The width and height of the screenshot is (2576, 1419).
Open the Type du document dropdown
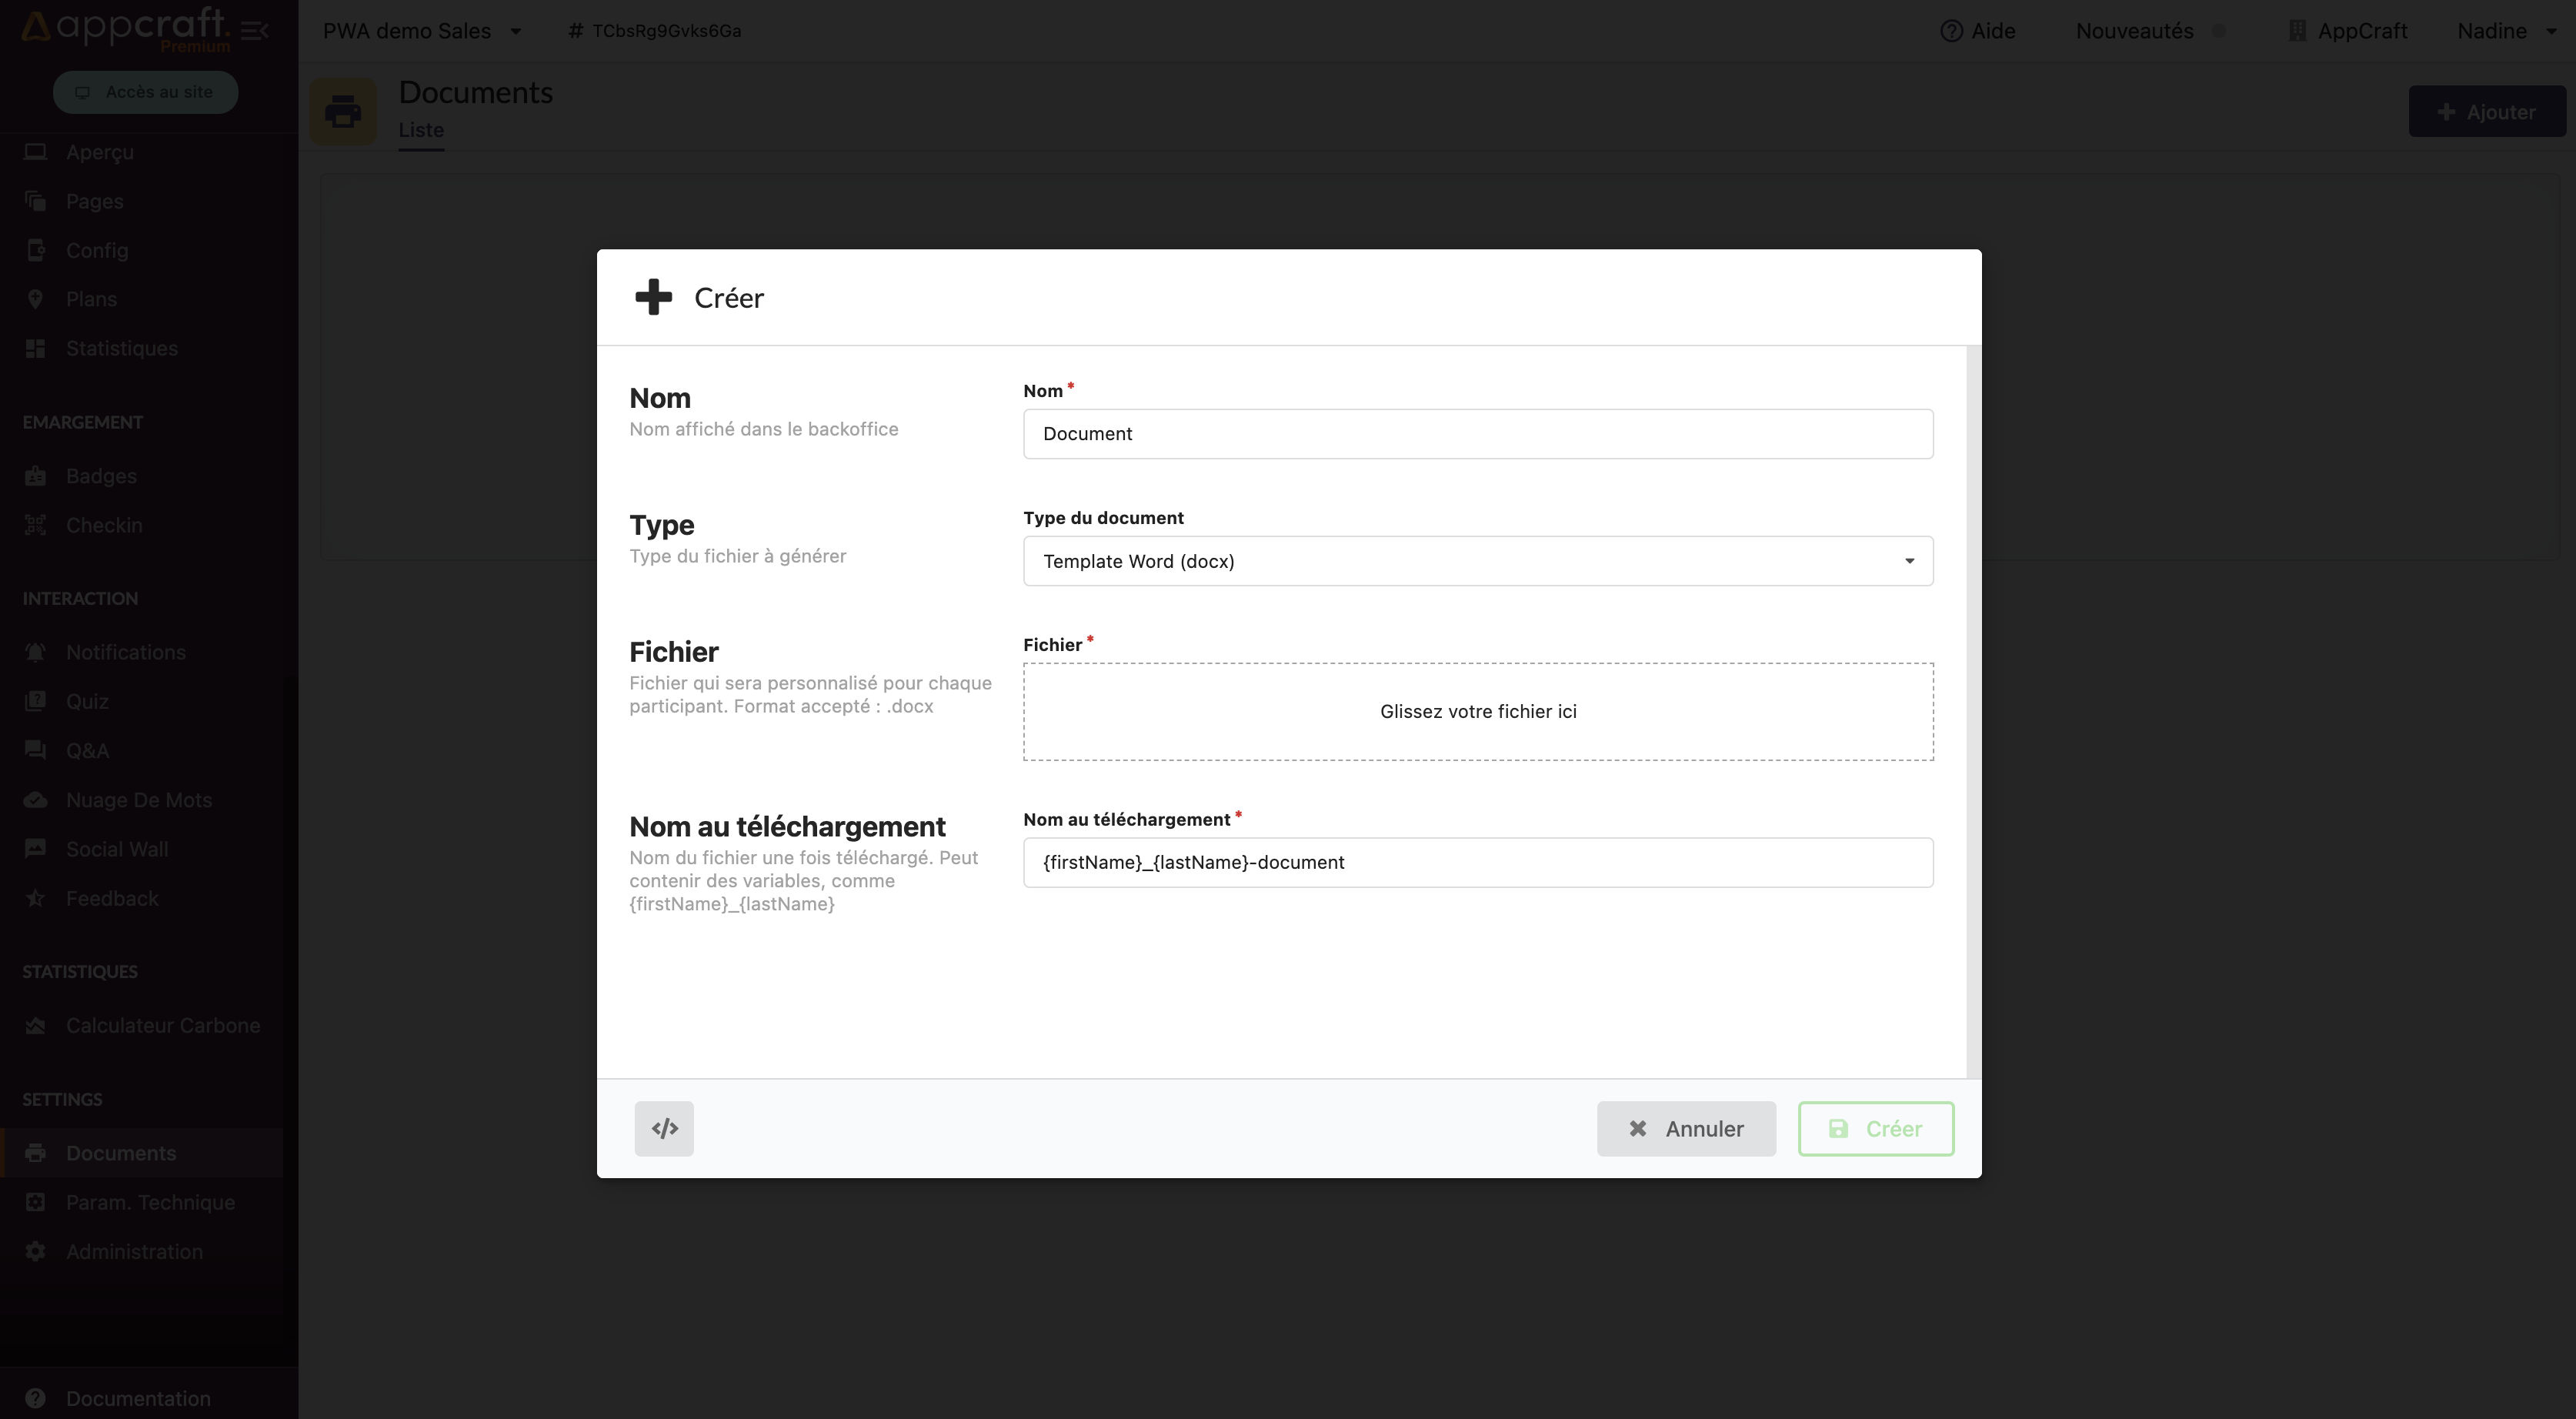pyautogui.click(x=1477, y=561)
